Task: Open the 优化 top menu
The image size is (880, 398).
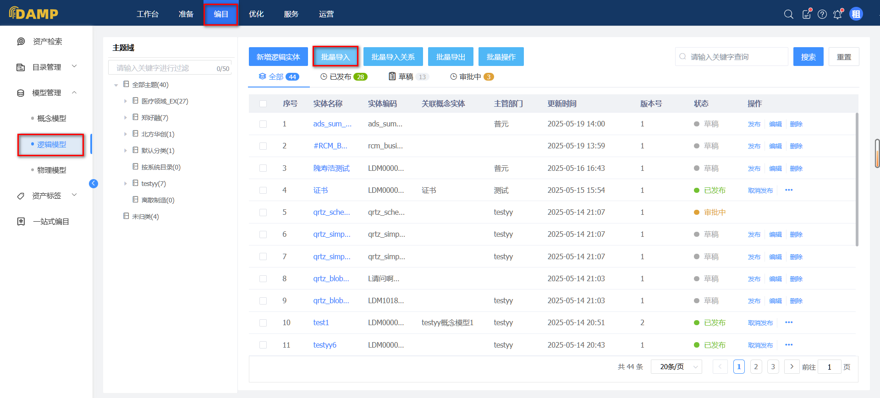Action: pyautogui.click(x=256, y=14)
